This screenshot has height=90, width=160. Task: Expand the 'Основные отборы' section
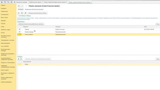[x=24, y=16]
